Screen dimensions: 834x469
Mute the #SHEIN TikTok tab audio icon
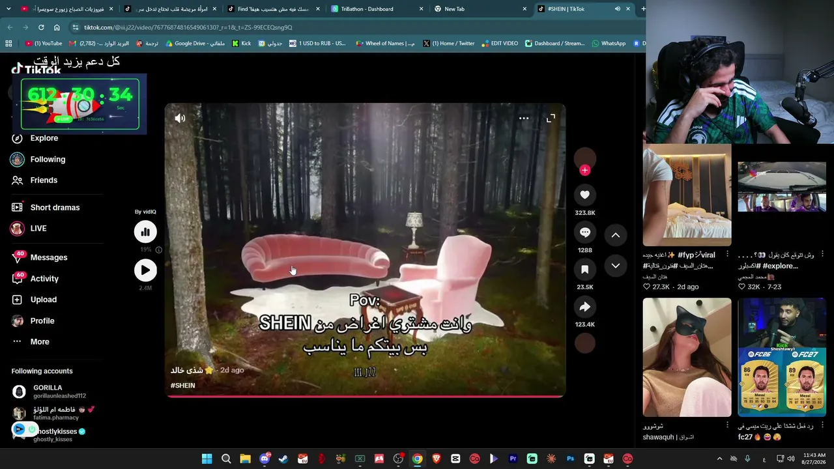(617, 9)
